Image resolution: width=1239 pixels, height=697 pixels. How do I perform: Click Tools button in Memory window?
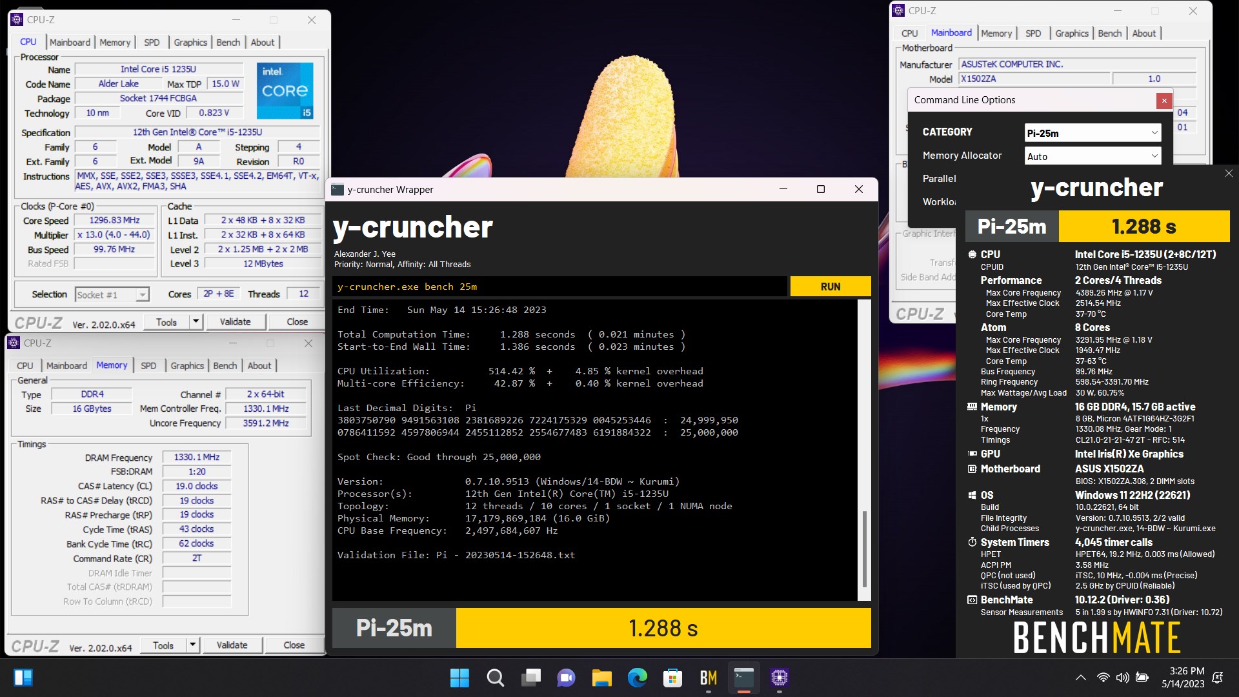click(163, 645)
